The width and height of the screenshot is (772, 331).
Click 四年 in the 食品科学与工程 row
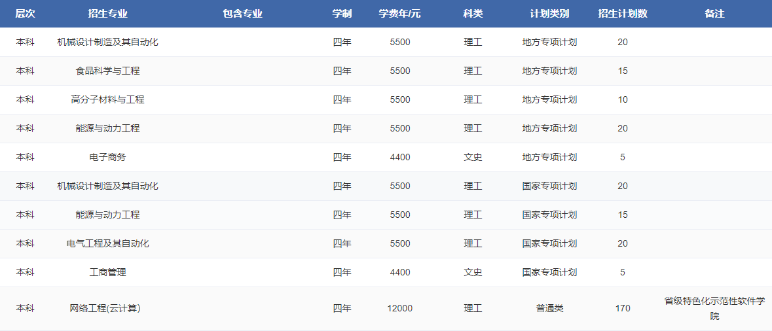pyautogui.click(x=342, y=71)
